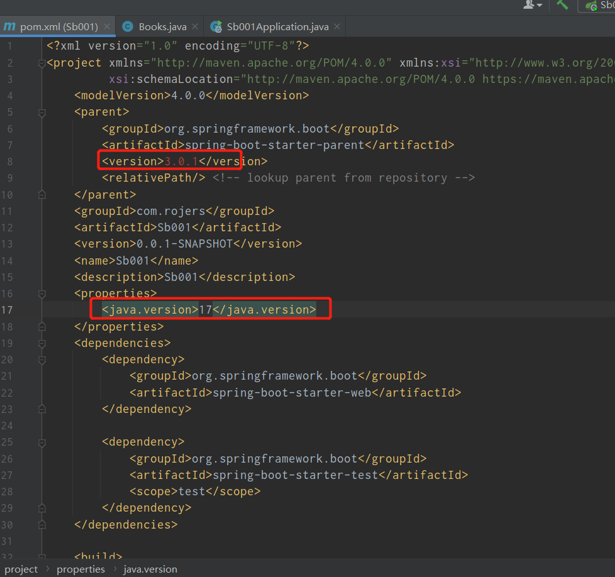Click the Maven file icon on pom.xml tab

9,26
